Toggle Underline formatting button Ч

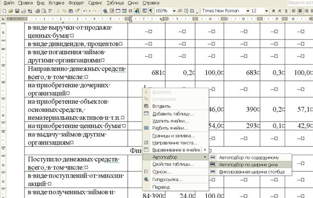pyautogui.click(x=286, y=11)
